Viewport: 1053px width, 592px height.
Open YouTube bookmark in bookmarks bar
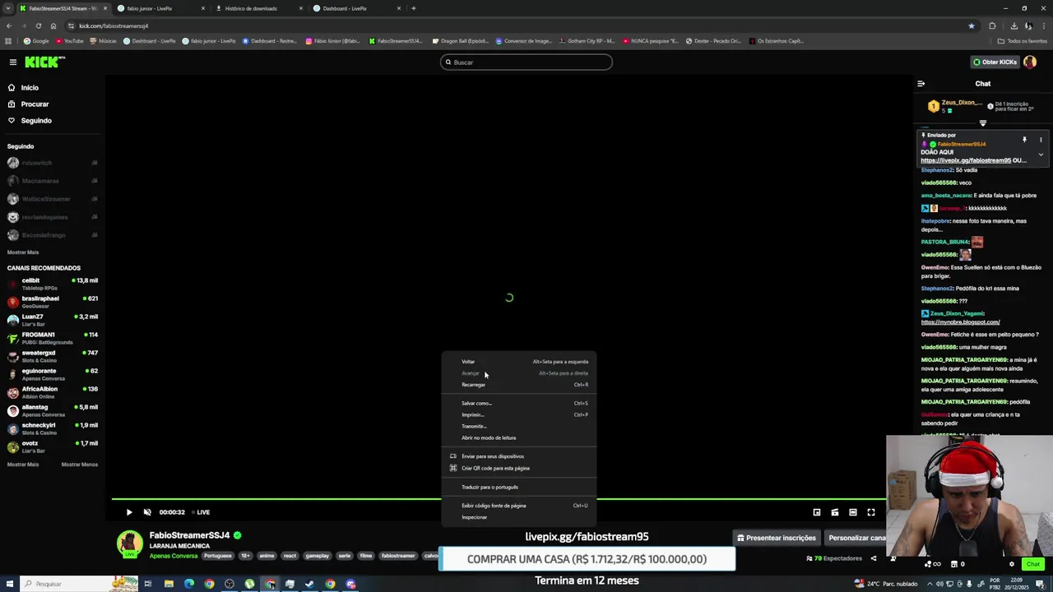click(70, 40)
